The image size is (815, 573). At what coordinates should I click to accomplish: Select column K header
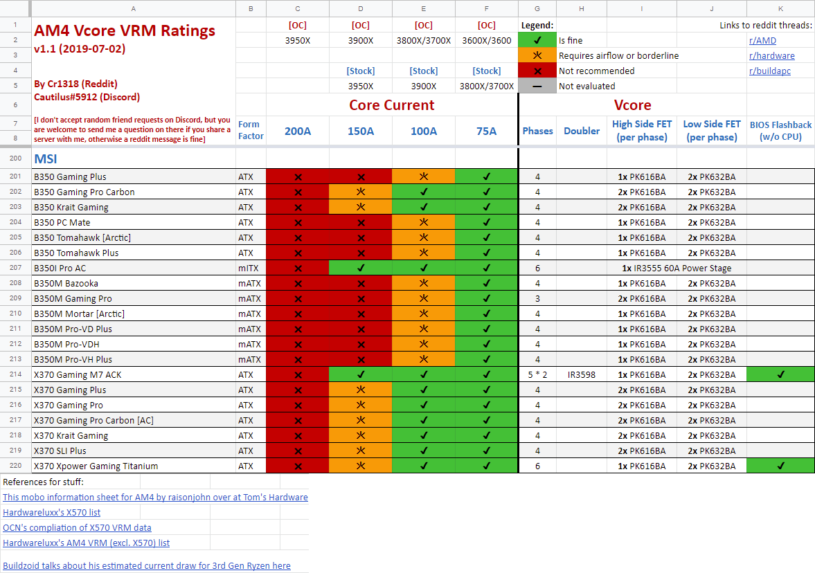(780, 9)
